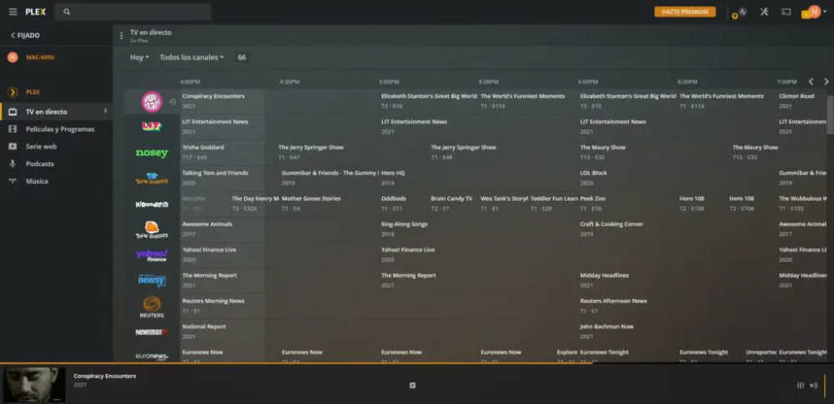This screenshot has width=834, height=404.
Task: Go back using the Fijado link
Action: [x=25, y=36]
